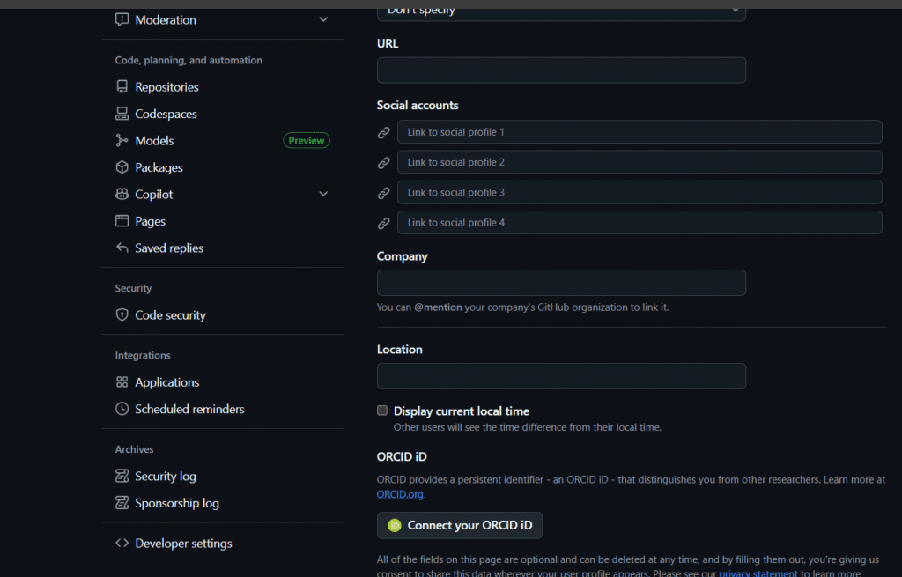Select Applications under Integrations
Viewport: 902px width, 577px height.
166,381
